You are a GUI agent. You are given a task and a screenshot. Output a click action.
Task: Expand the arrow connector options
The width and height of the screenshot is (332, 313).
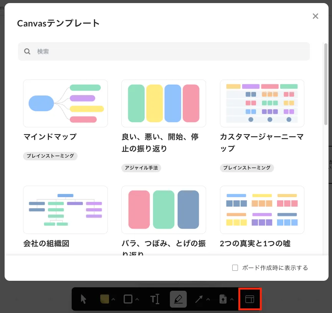208,299
